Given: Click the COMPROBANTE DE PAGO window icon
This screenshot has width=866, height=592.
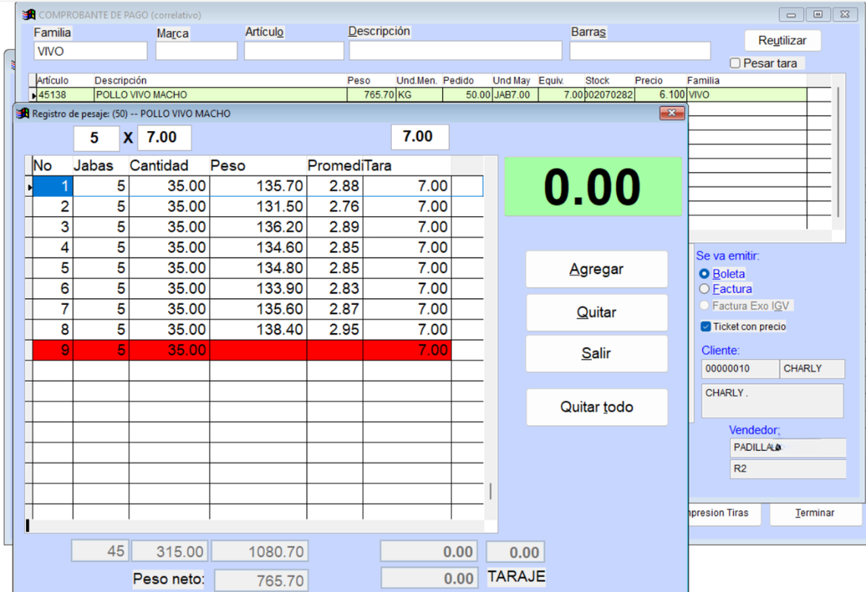Looking at the screenshot, I should point(30,15).
